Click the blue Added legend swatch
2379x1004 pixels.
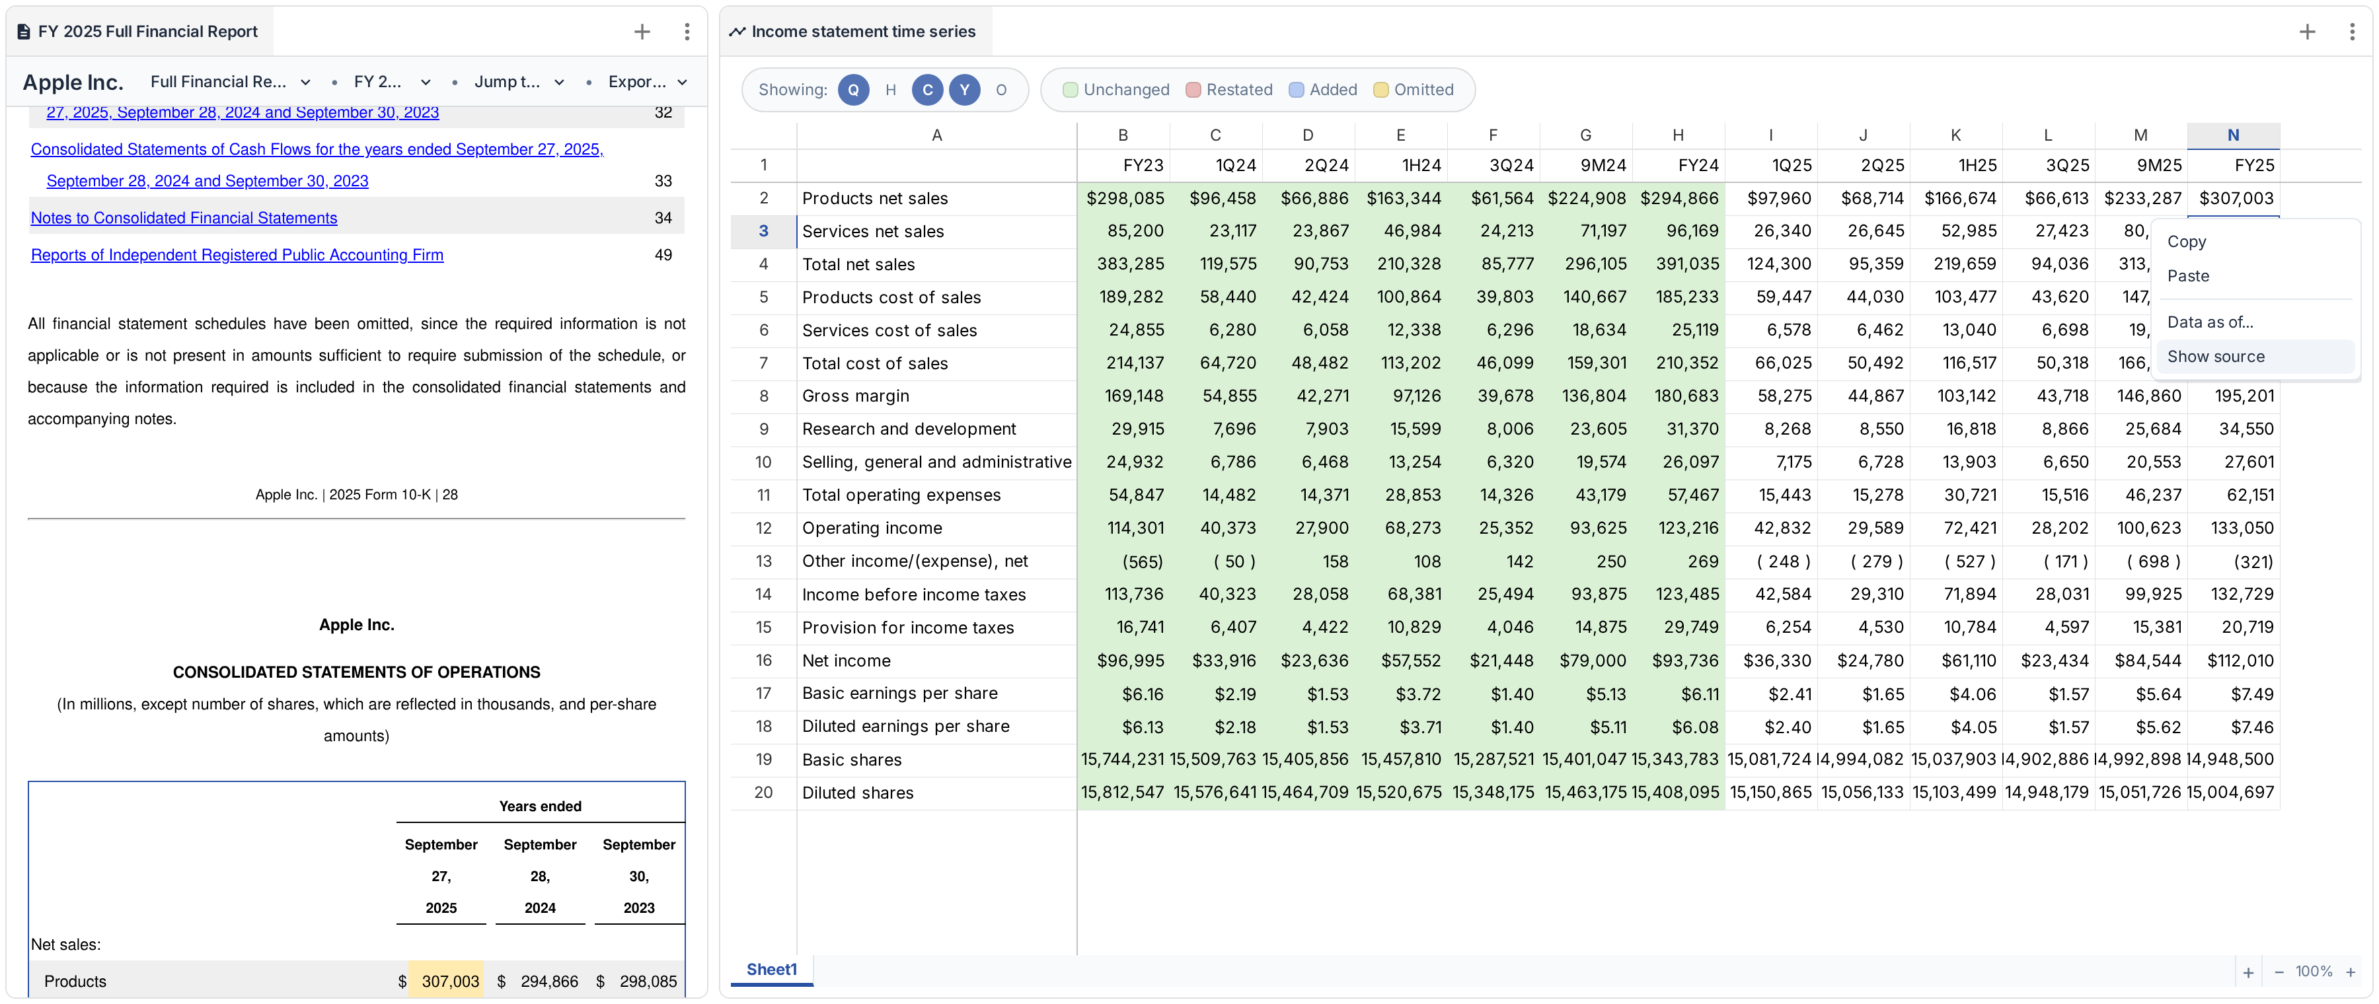(x=1297, y=90)
